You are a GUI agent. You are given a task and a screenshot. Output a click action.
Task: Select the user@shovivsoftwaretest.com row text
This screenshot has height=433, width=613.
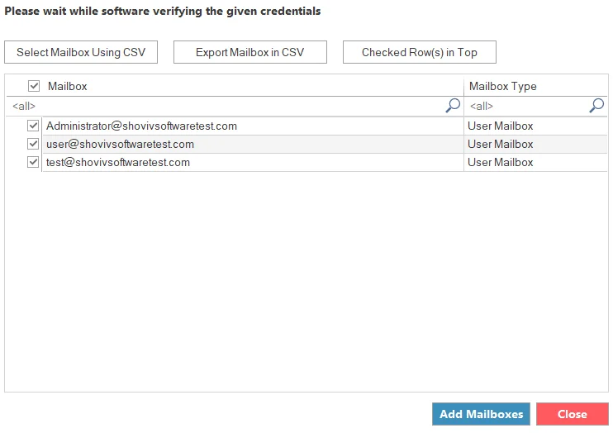coord(120,144)
